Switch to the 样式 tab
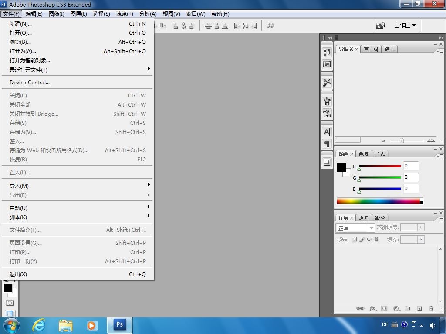 click(x=380, y=154)
